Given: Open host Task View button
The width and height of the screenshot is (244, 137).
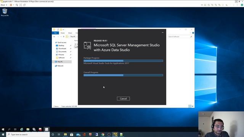Looking at the screenshot, I should 59,134.
